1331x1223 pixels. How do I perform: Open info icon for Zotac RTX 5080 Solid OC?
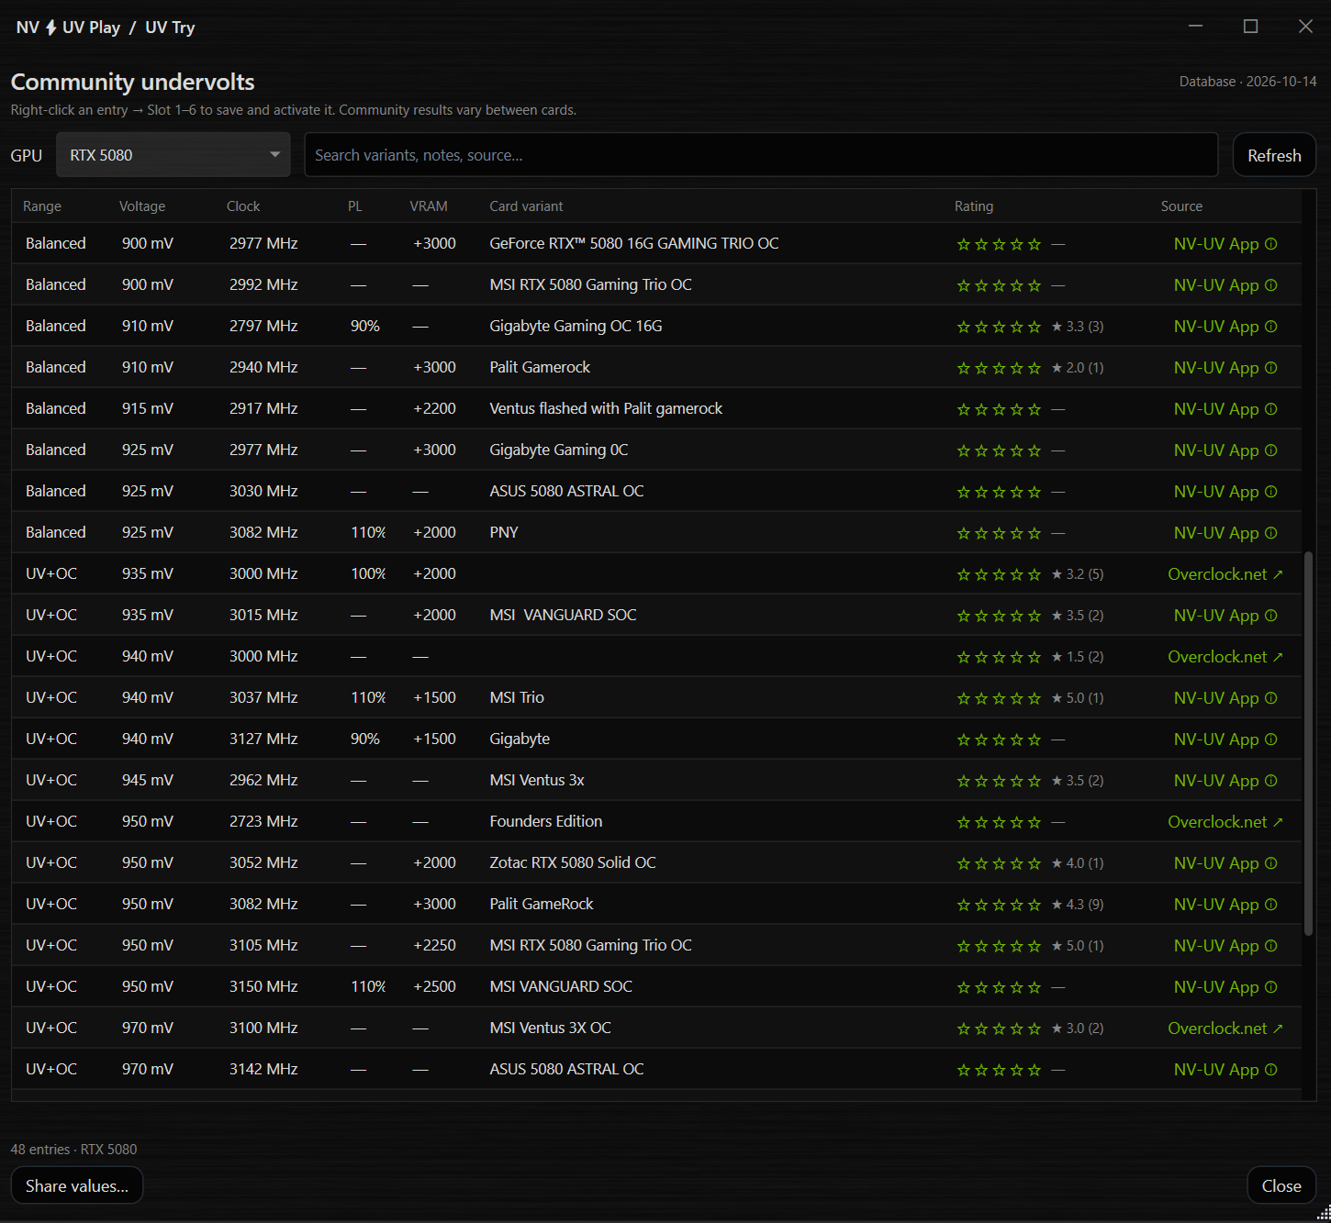click(x=1270, y=862)
